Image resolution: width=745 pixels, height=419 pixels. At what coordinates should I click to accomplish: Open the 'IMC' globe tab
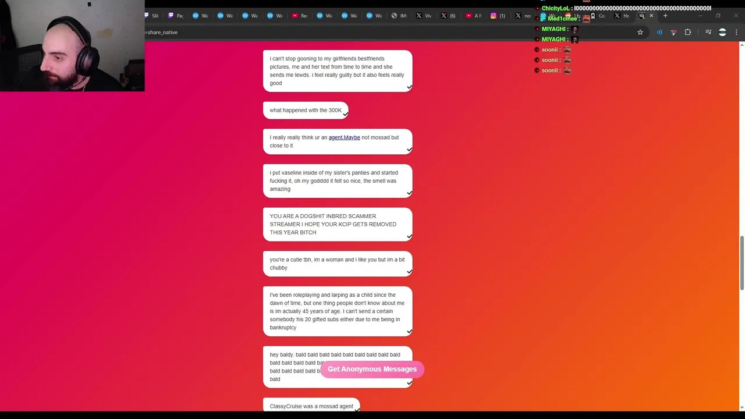[x=399, y=16]
